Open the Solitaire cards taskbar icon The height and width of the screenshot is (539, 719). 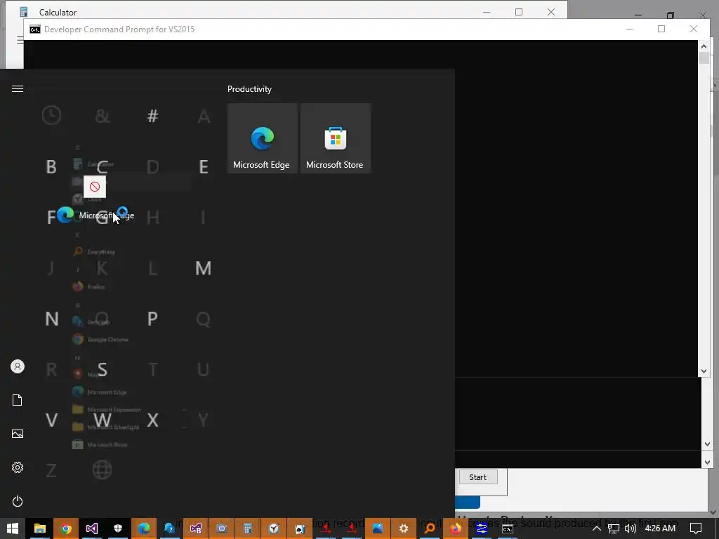299,528
